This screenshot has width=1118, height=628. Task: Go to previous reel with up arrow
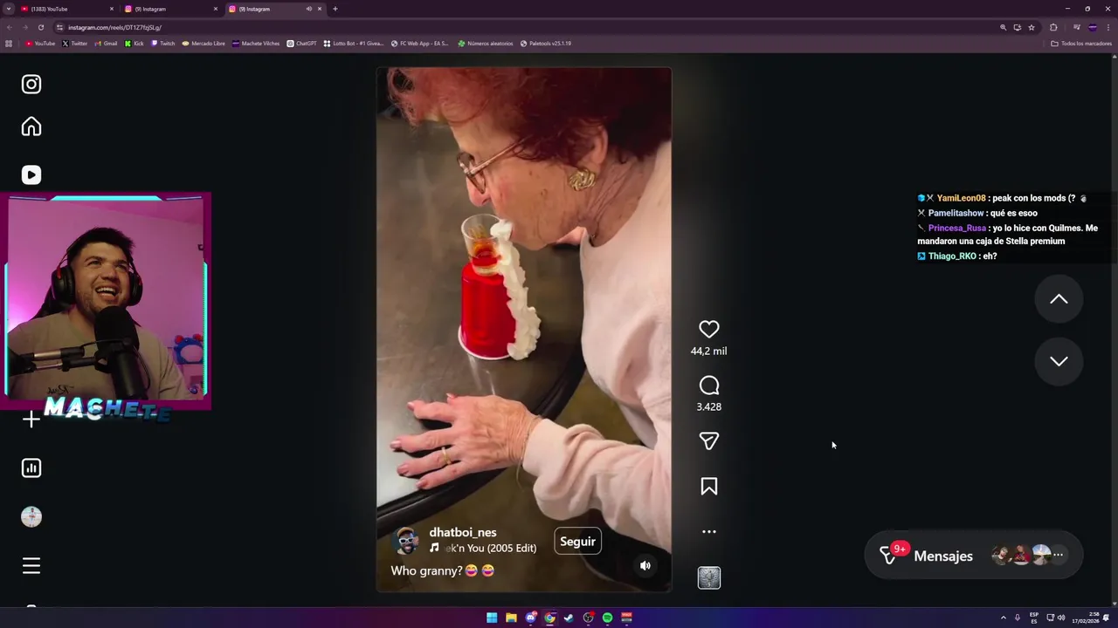click(1059, 299)
